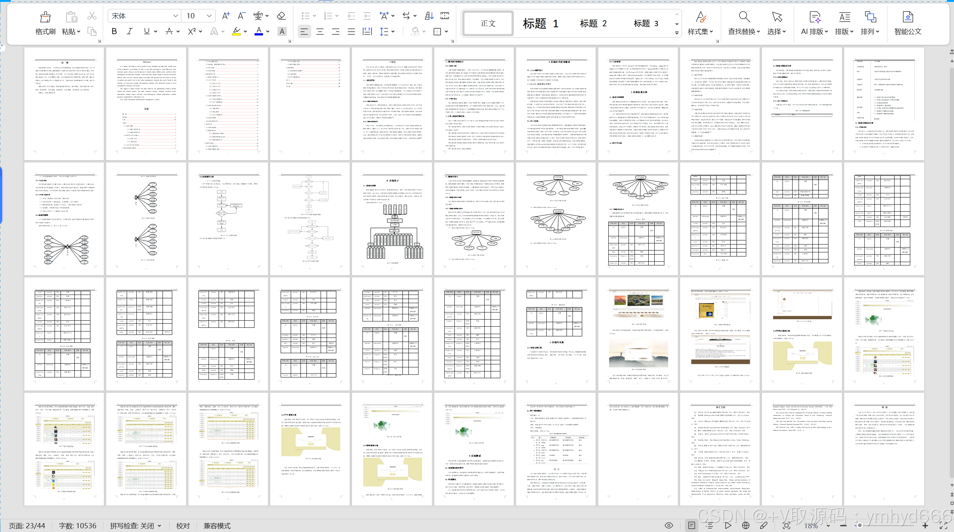Open Find and Replace (查找替换)

tap(744, 23)
